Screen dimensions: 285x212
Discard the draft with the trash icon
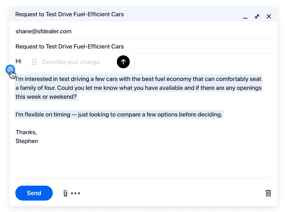tap(268, 193)
